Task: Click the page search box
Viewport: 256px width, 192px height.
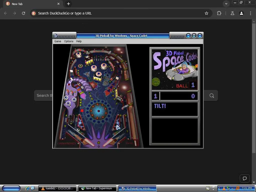Action: (126, 95)
